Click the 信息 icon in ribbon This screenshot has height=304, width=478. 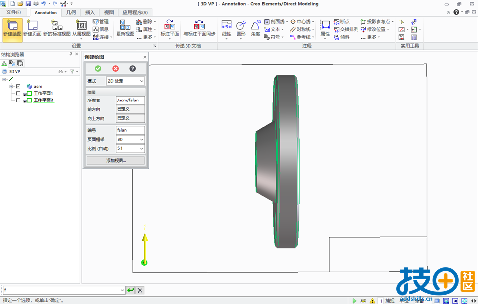pos(101,29)
